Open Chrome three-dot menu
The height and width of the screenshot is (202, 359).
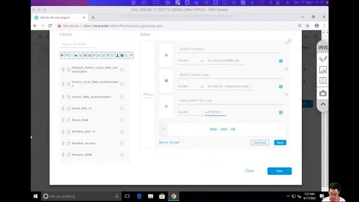tap(324, 26)
